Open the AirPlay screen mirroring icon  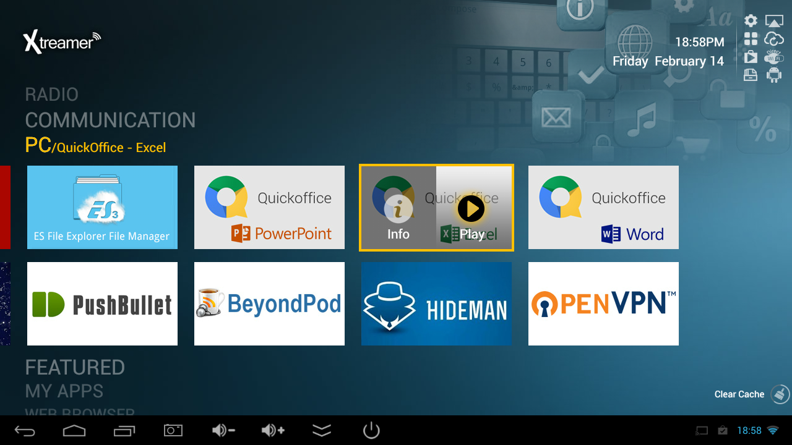[x=774, y=21]
